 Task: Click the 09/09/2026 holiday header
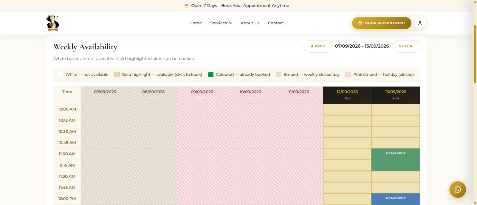point(202,95)
